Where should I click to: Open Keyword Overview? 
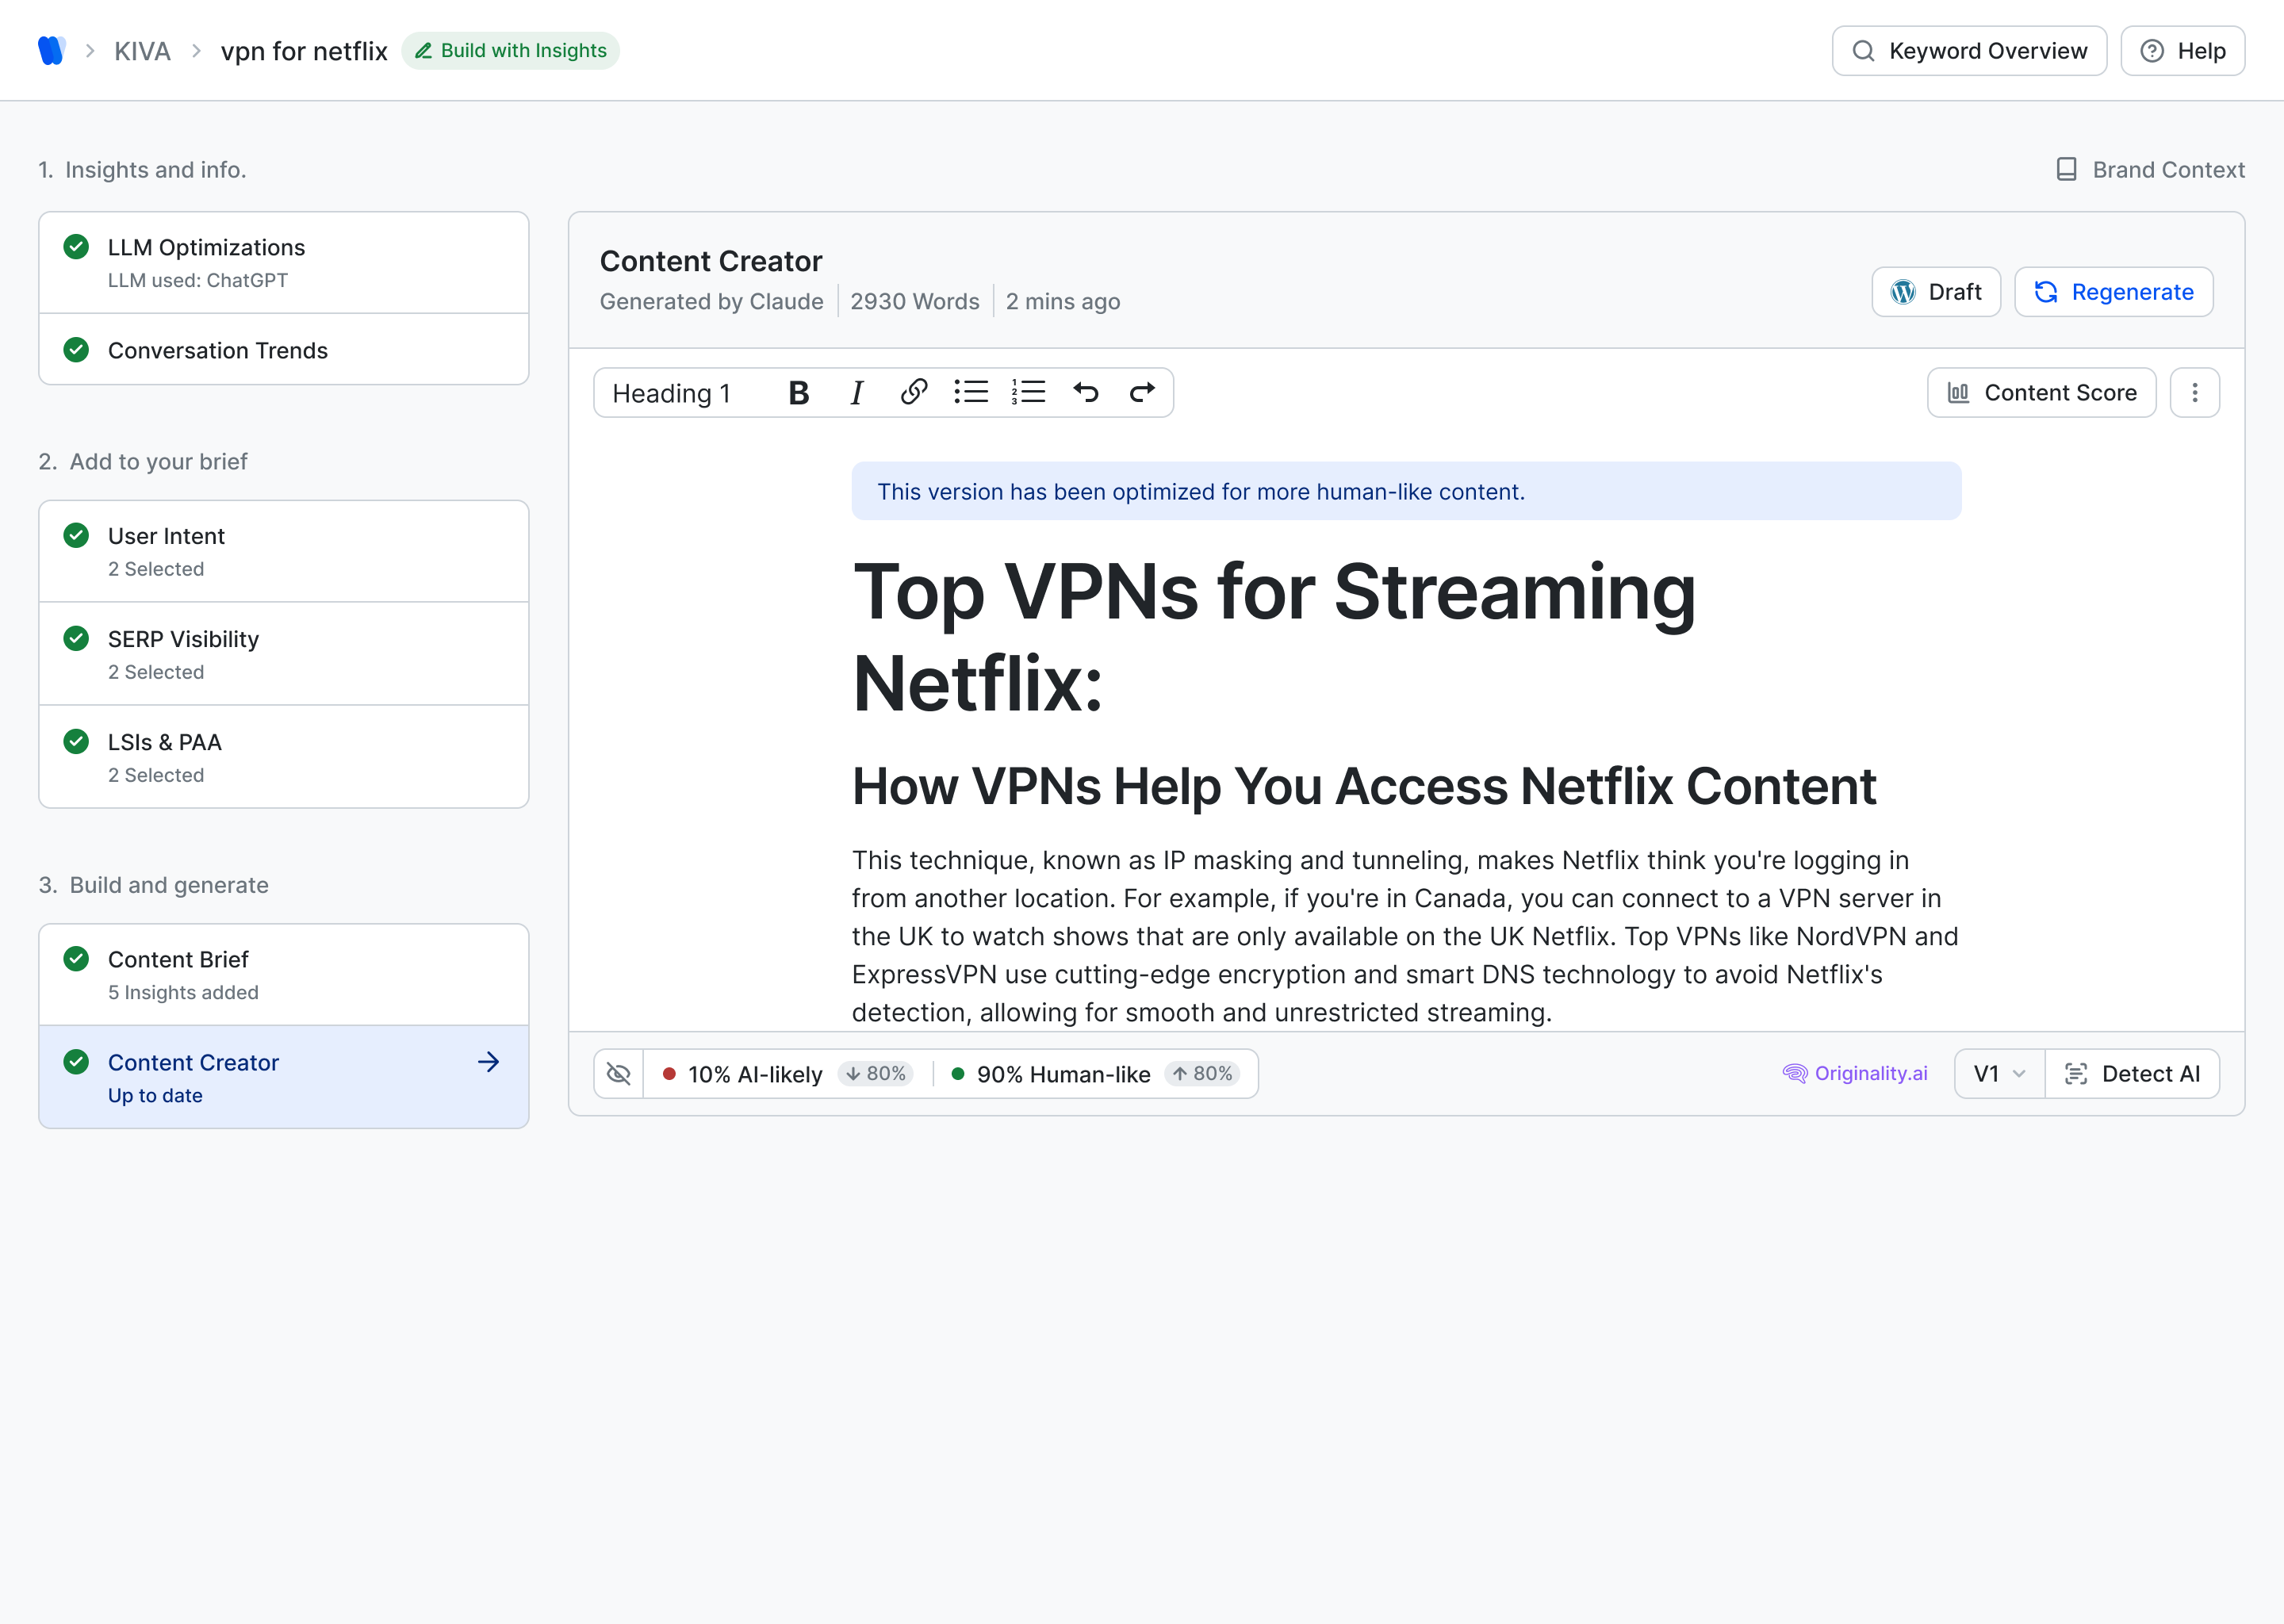click(1969, 51)
